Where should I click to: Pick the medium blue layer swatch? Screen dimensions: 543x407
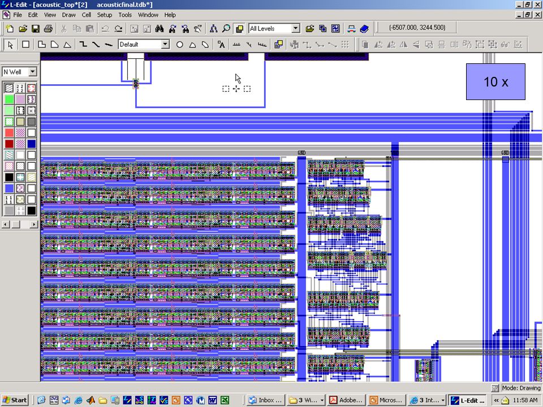[x=9, y=188]
